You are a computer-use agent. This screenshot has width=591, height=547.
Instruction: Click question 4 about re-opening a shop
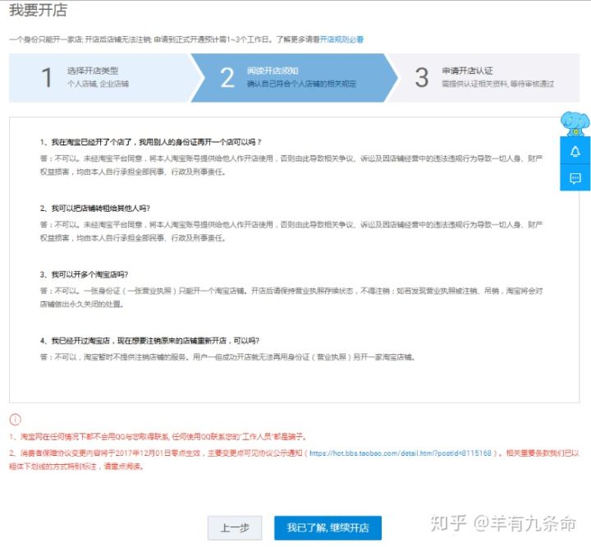tap(150, 341)
